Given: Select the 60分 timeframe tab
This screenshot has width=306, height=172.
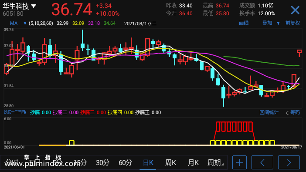Looking at the screenshot, I should (125, 162).
